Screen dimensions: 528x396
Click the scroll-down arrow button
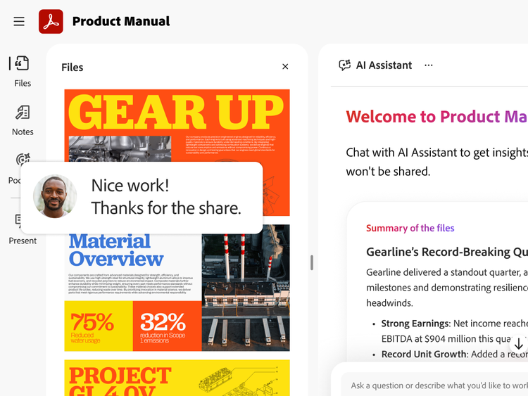pos(519,344)
